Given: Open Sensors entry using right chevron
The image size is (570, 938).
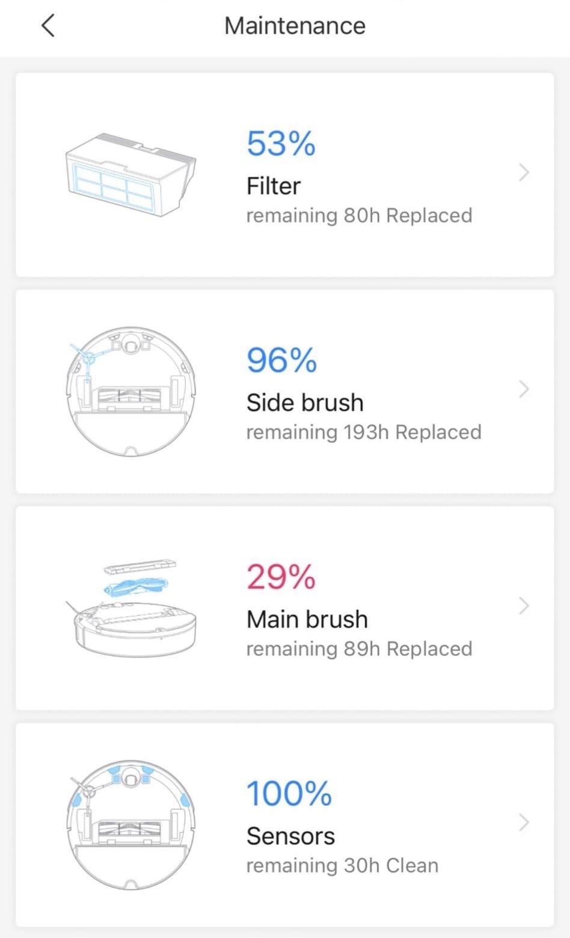Looking at the screenshot, I should pyautogui.click(x=524, y=822).
